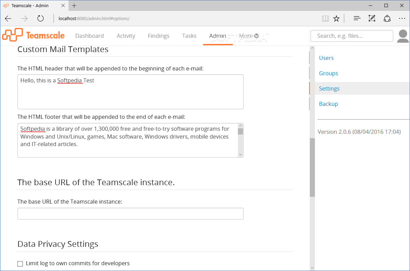The image size is (410, 271).
Task: Click the footer textarea scrollbar thumb
Action: pyautogui.click(x=241, y=131)
